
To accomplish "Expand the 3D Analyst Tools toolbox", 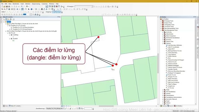I will coord(161,21).
